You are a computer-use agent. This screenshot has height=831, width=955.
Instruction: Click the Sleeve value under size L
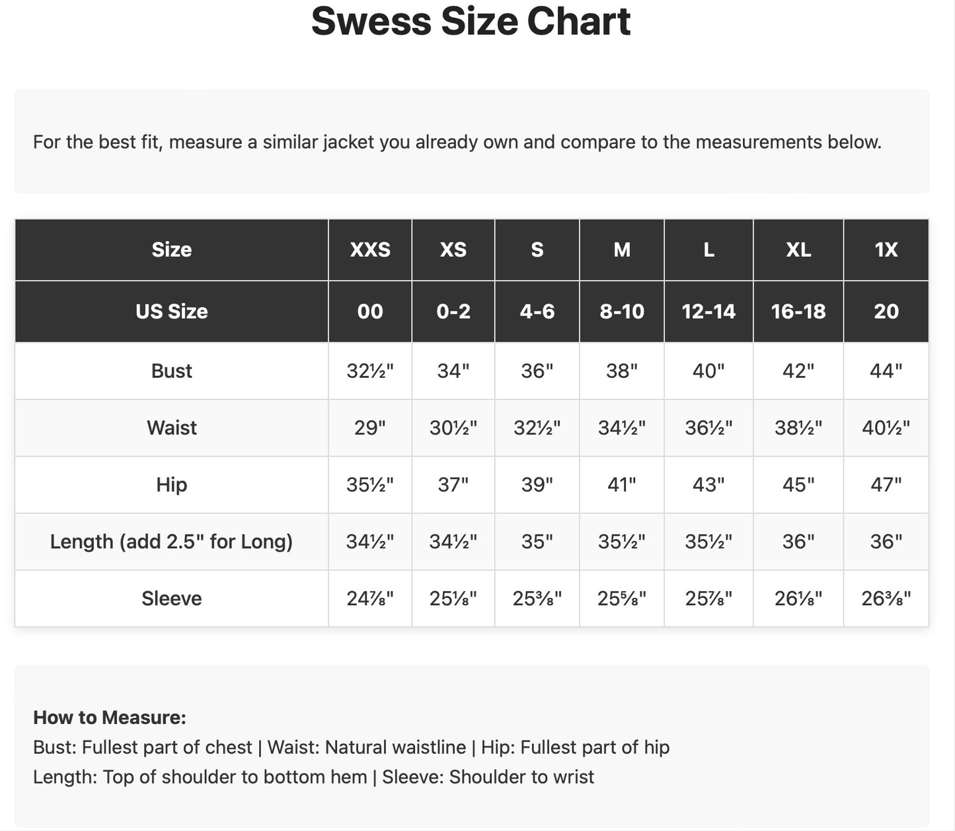[708, 598]
